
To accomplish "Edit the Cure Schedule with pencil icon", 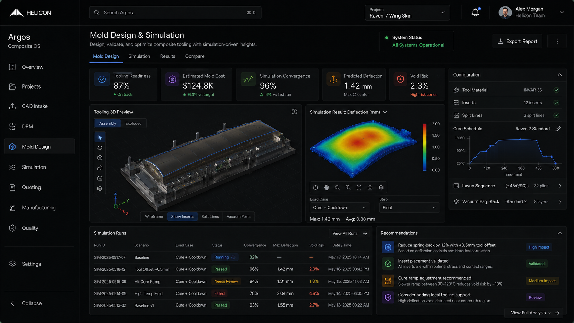I will point(558,129).
